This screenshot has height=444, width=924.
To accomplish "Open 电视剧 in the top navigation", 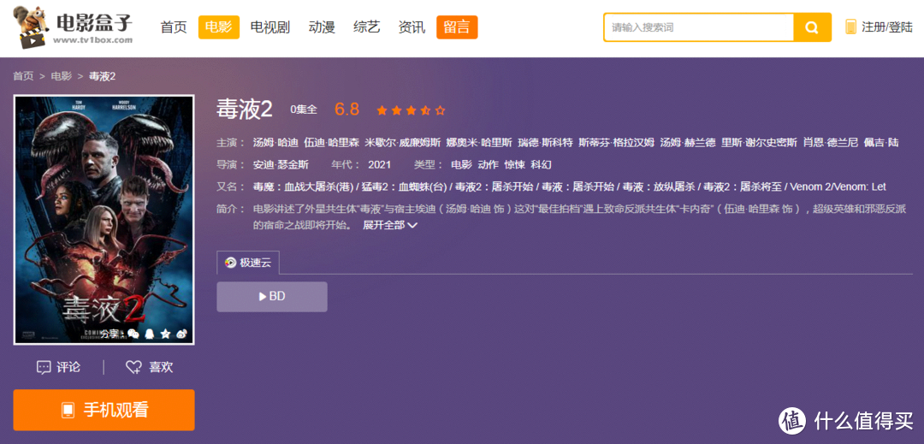I will point(269,27).
